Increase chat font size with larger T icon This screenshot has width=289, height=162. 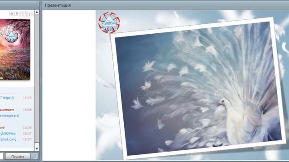pos(23,14)
